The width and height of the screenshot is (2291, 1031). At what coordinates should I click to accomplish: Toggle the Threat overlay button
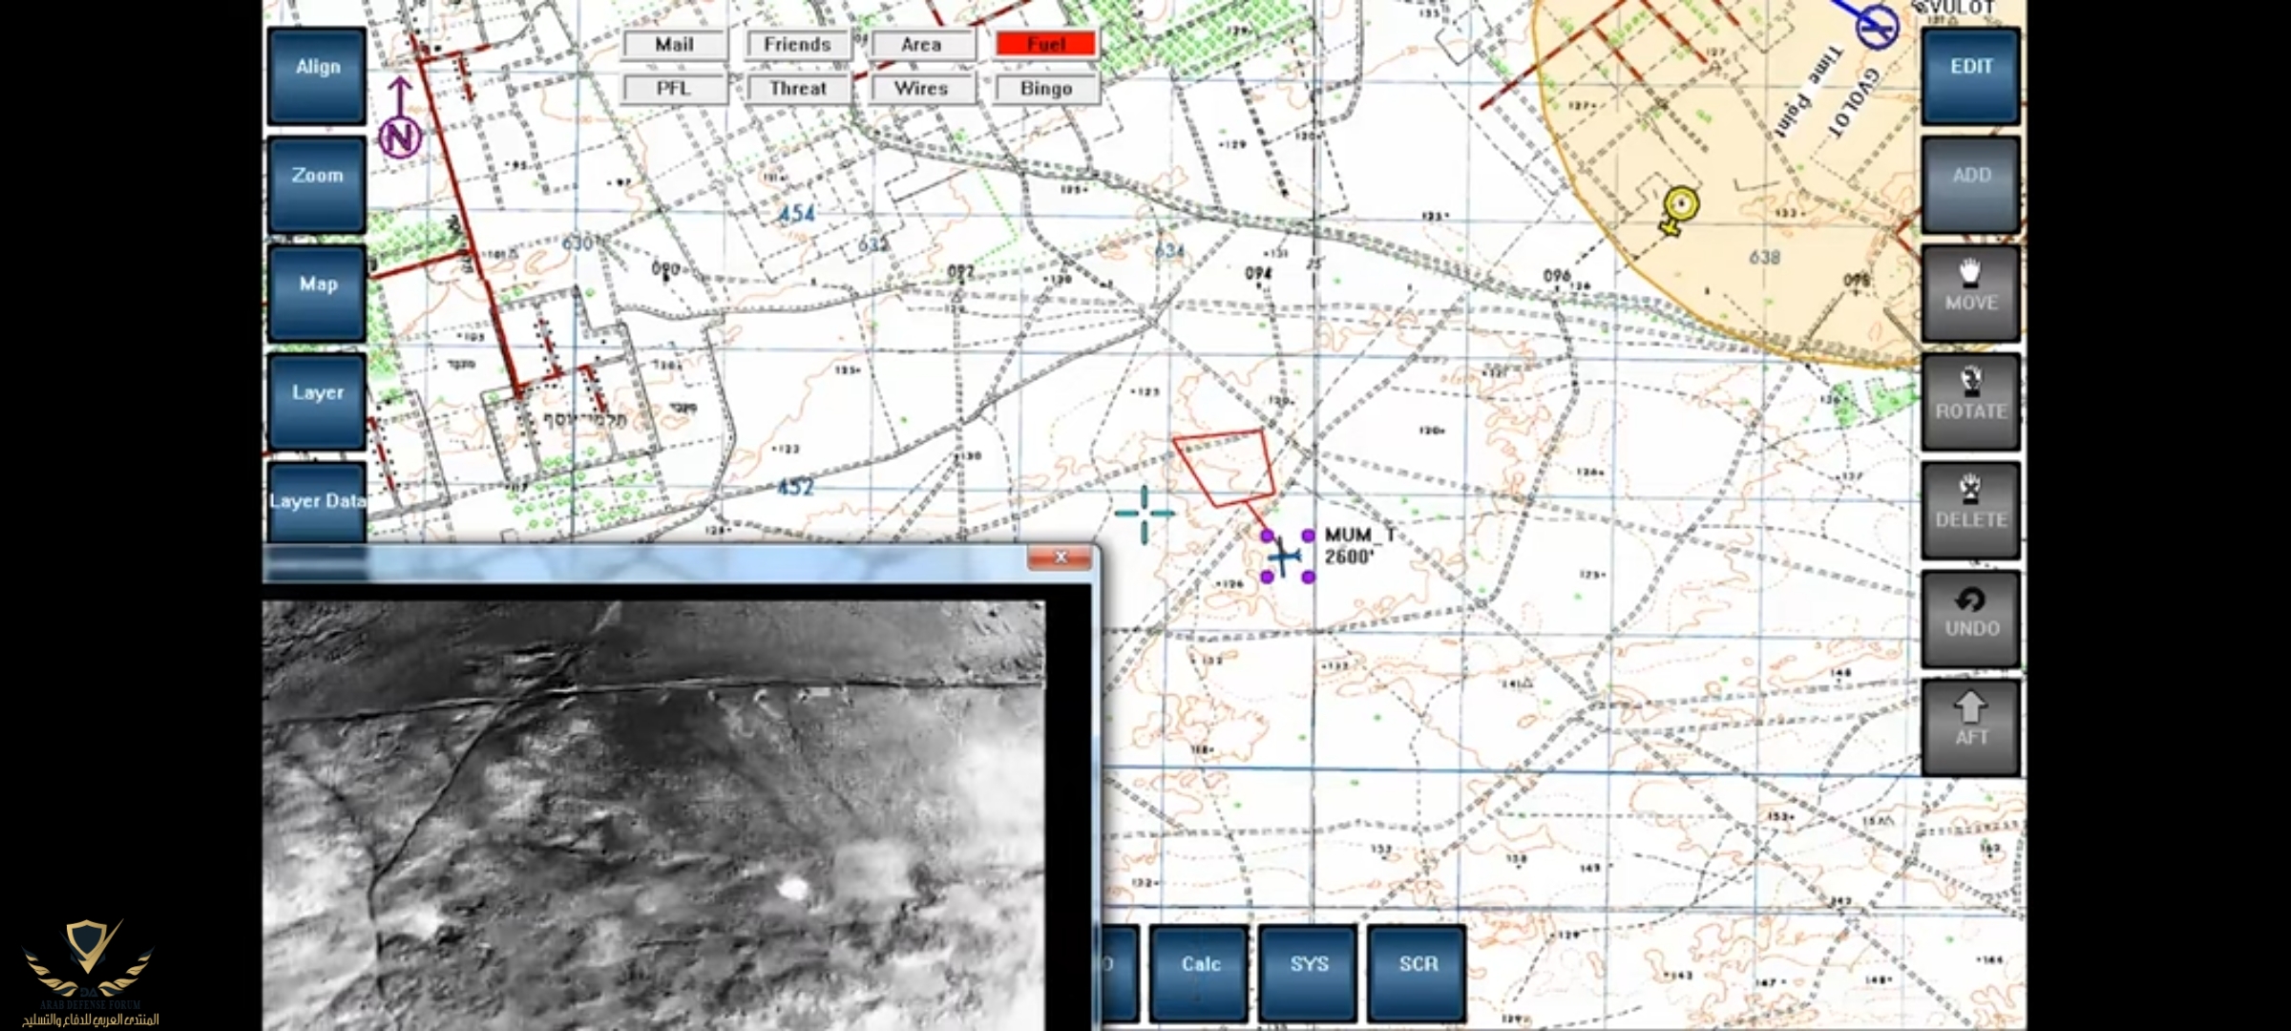[798, 89]
